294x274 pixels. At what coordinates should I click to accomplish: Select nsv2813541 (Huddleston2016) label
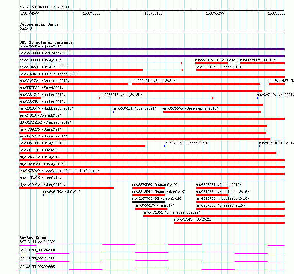coord(159,192)
